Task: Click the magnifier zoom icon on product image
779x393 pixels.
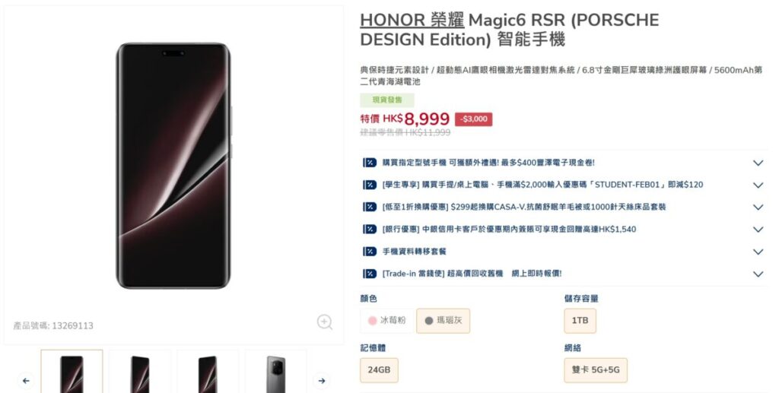Action: [x=324, y=322]
